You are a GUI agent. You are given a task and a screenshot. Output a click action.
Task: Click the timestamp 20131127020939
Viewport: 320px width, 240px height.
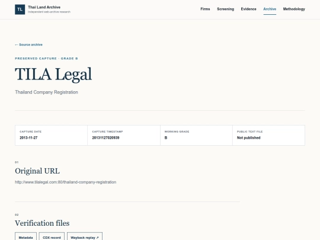click(105, 137)
